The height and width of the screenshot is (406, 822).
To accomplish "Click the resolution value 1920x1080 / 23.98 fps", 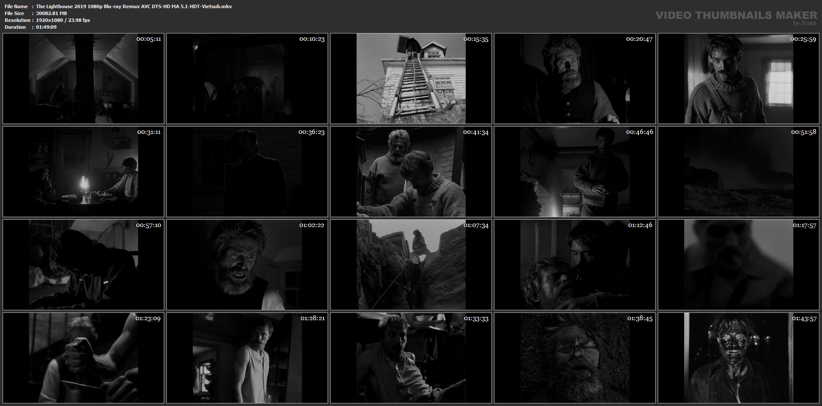I will click(63, 20).
